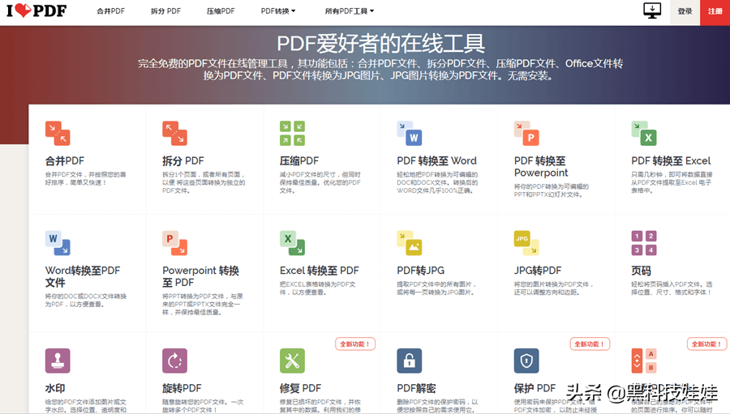Click the red 注册 register button

[x=715, y=11]
